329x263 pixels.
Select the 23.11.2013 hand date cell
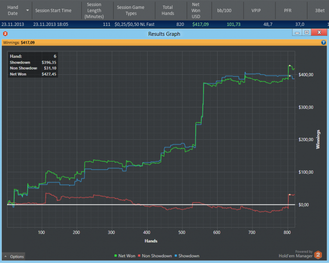pyautogui.click(x=13, y=24)
